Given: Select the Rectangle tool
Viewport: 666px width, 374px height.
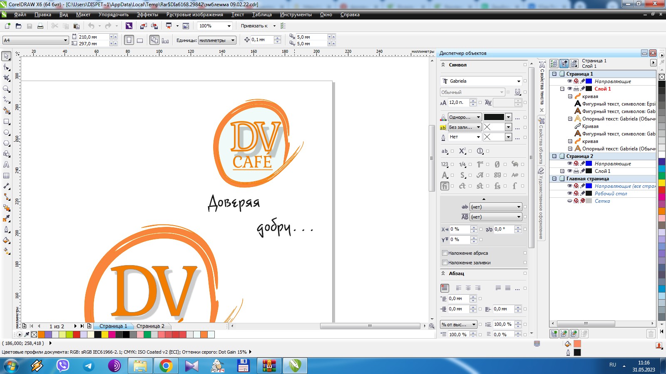Looking at the screenshot, I should click(6, 121).
